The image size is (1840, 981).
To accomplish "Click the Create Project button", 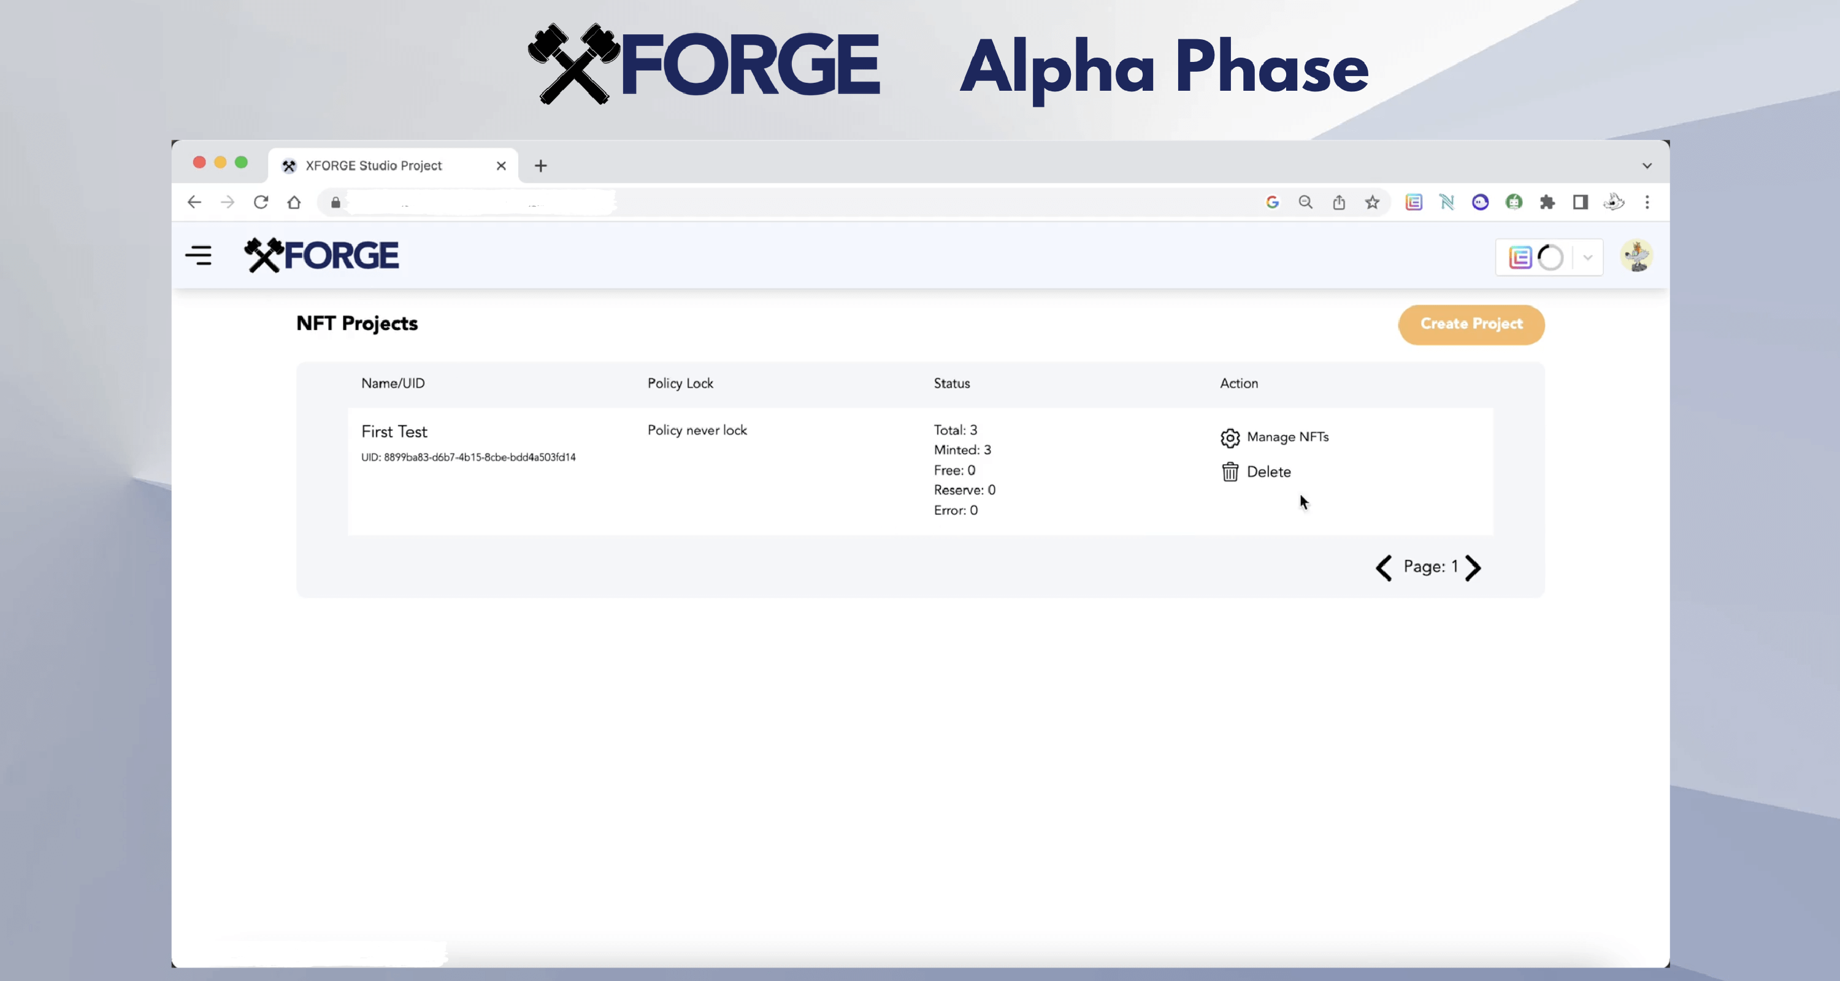I will click(x=1471, y=324).
